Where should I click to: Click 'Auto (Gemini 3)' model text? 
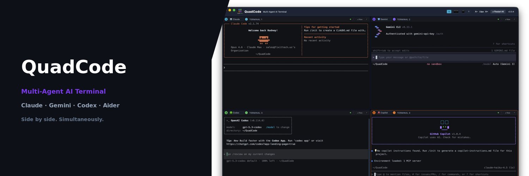click(x=504, y=64)
